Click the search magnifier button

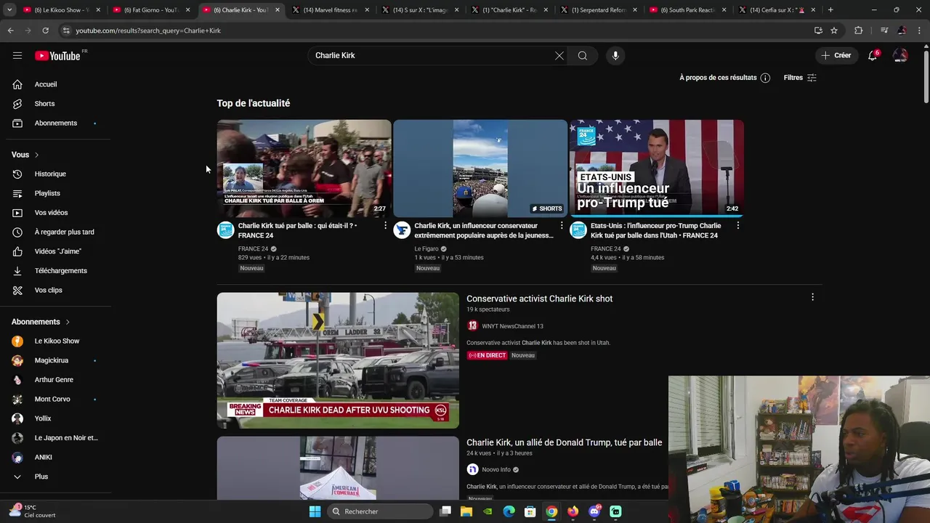tap(583, 56)
